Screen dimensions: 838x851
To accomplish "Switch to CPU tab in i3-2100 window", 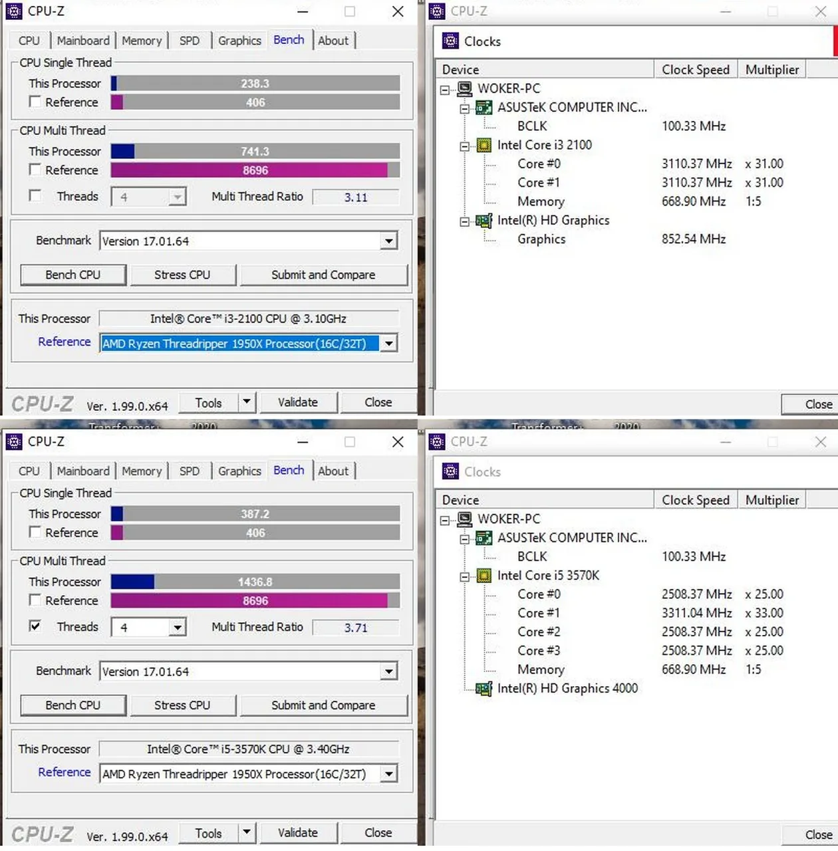I will pos(29,41).
